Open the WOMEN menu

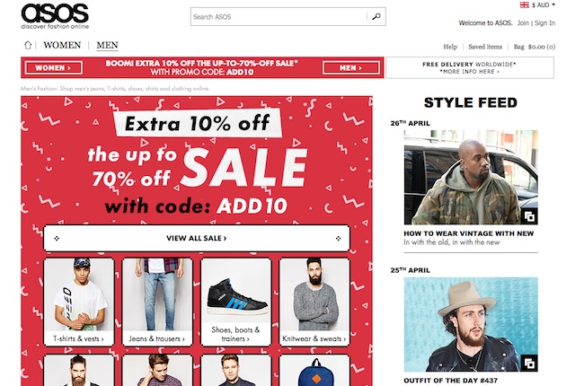(62, 45)
